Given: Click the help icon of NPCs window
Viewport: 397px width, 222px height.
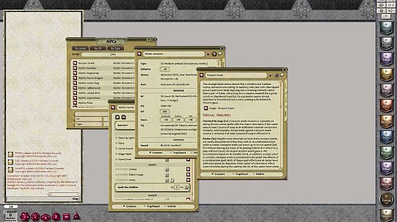Looking at the screenshot, I should point(149,39).
